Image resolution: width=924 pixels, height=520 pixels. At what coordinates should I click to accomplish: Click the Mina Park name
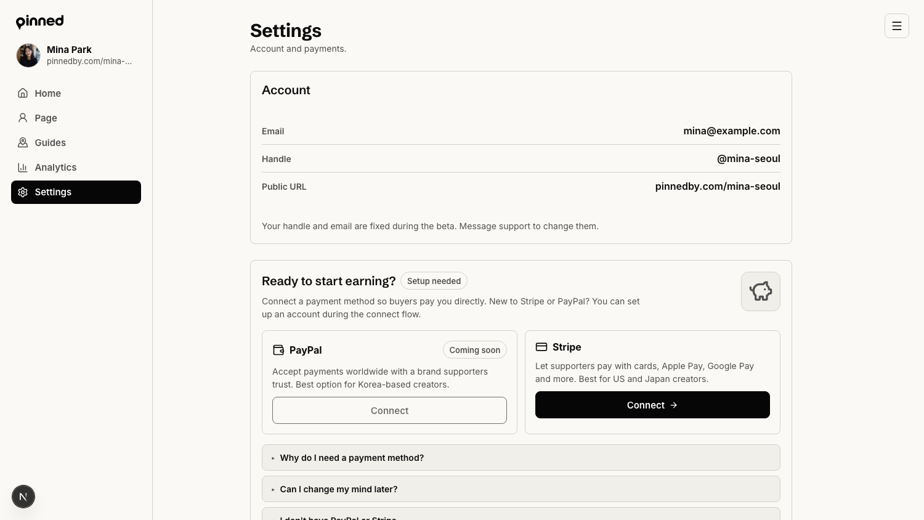(x=69, y=49)
